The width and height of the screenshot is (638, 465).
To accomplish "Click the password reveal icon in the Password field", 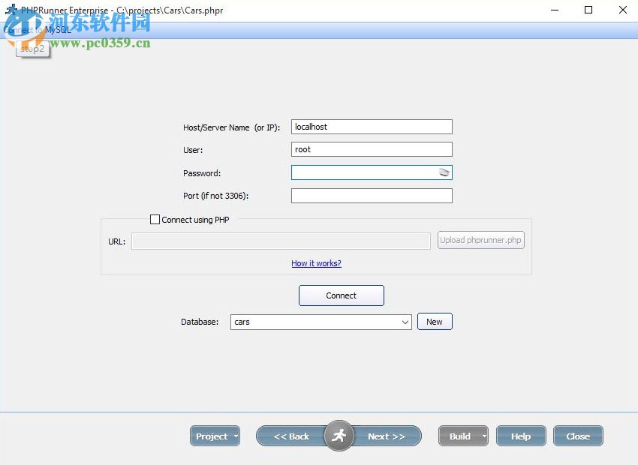I will 444,172.
